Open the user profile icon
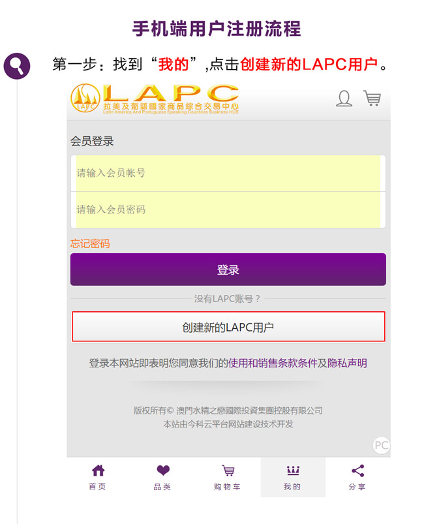Screen dimensions: 424x524 [x=344, y=99]
